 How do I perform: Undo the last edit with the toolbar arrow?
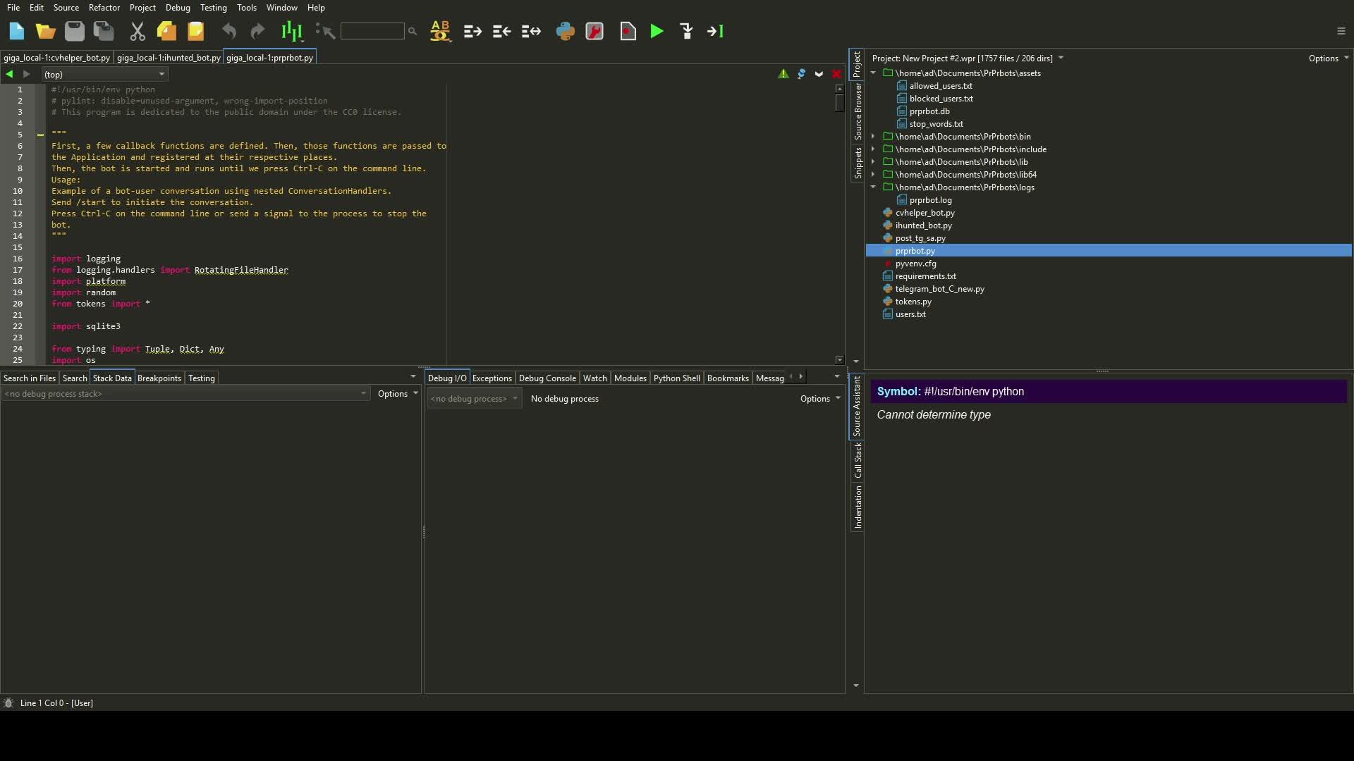click(x=228, y=31)
